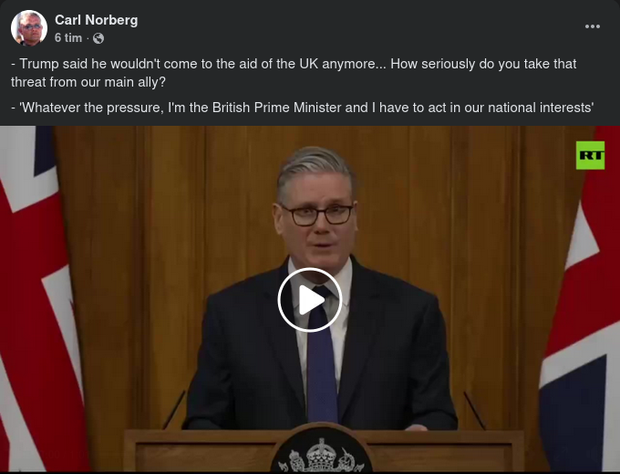
Task: Click the left podium microphone
Action: [x=173, y=410]
